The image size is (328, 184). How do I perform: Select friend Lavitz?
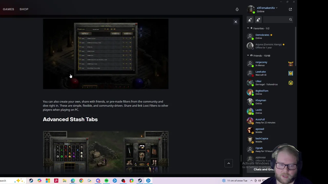point(270,111)
